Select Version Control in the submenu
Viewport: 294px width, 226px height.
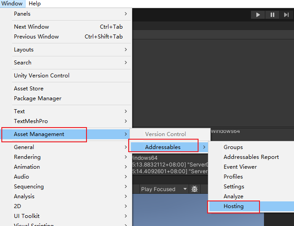click(170, 134)
